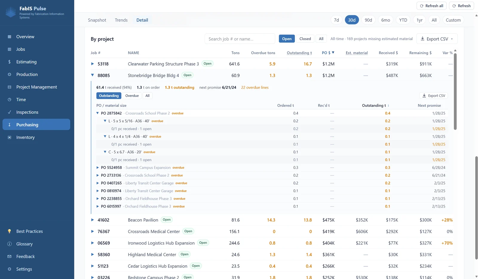
Task: Collapse the L 5x5x5/16 A36 line
Action: (x=105, y=121)
